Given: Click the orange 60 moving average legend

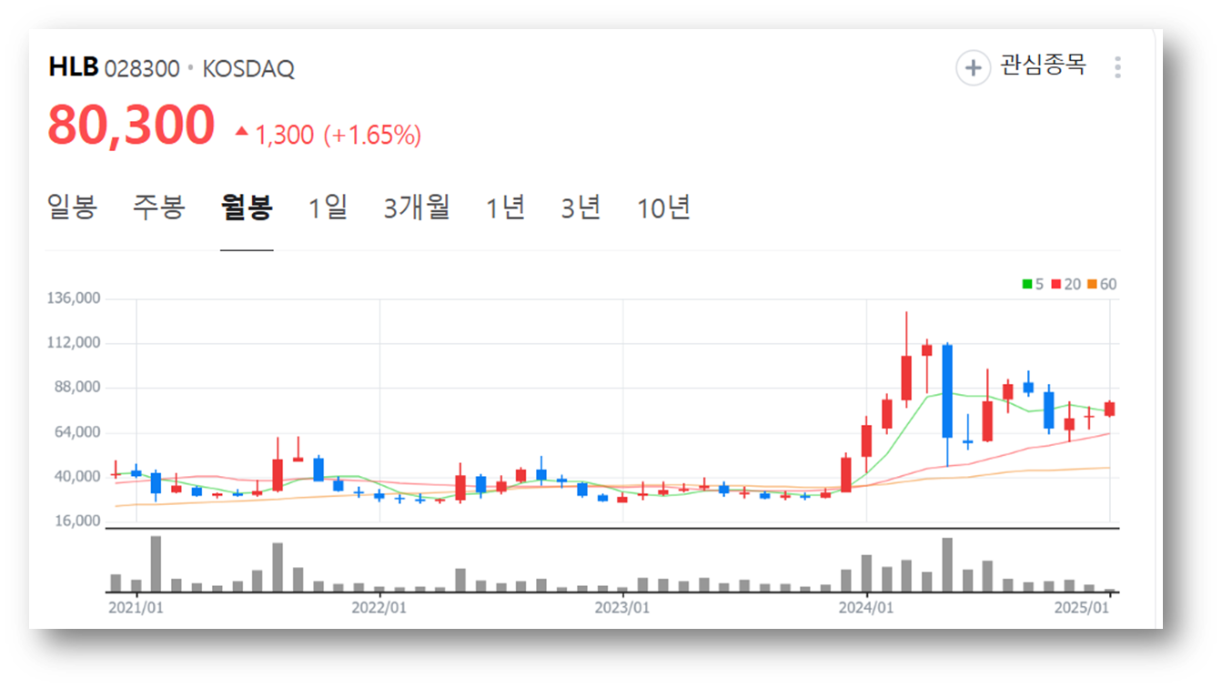Looking at the screenshot, I should tap(1102, 284).
